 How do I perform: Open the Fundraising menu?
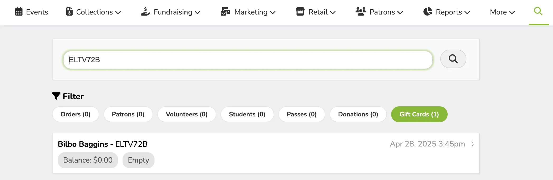[170, 12]
